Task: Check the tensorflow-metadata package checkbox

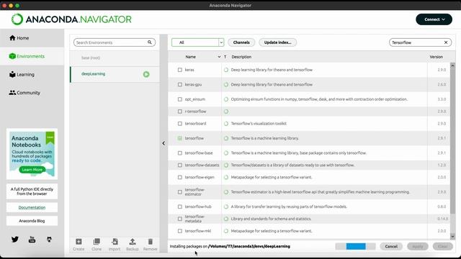Action: click(x=179, y=219)
